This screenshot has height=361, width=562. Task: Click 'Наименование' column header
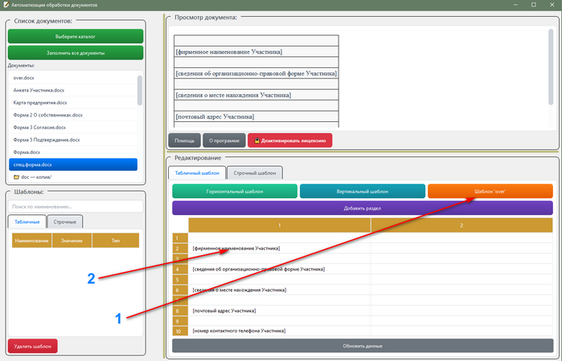32,241
